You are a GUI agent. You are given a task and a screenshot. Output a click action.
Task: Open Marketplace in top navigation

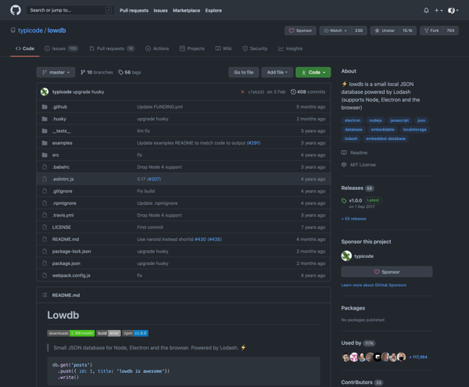pyautogui.click(x=186, y=10)
